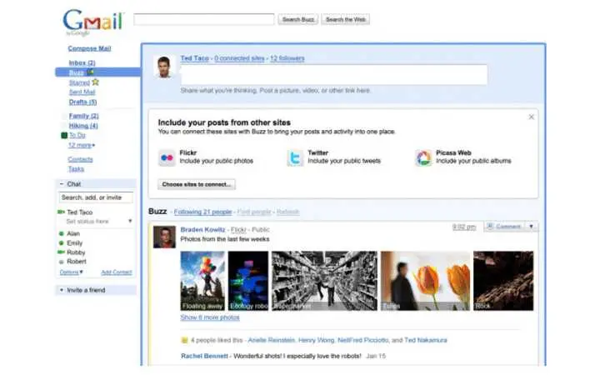600x375 pixels.
Task: Open the Starred folder
Action: tap(79, 82)
